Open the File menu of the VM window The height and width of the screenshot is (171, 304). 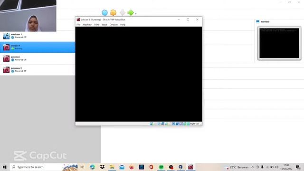[78, 25]
